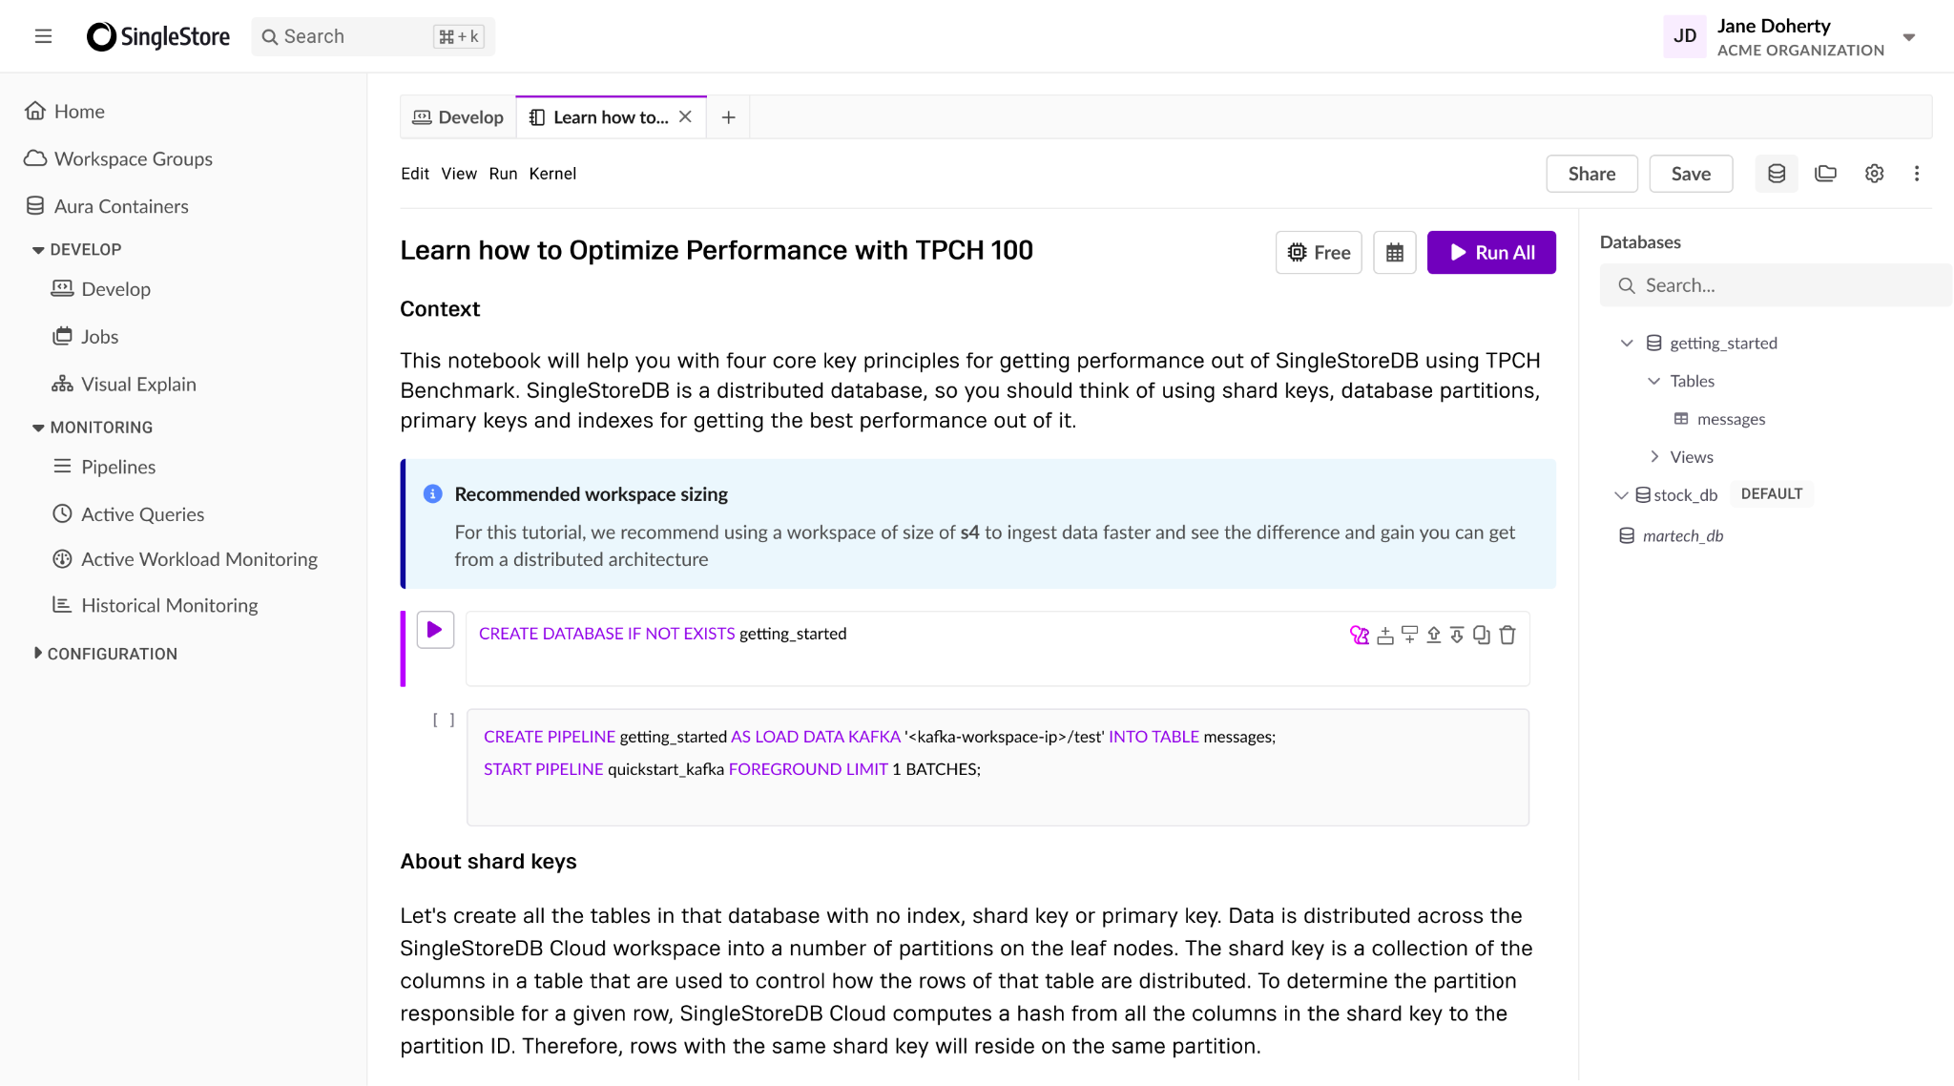Click the Save button
Viewport: 1954px width, 1086px height.
pyautogui.click(x=1691, y=174)
